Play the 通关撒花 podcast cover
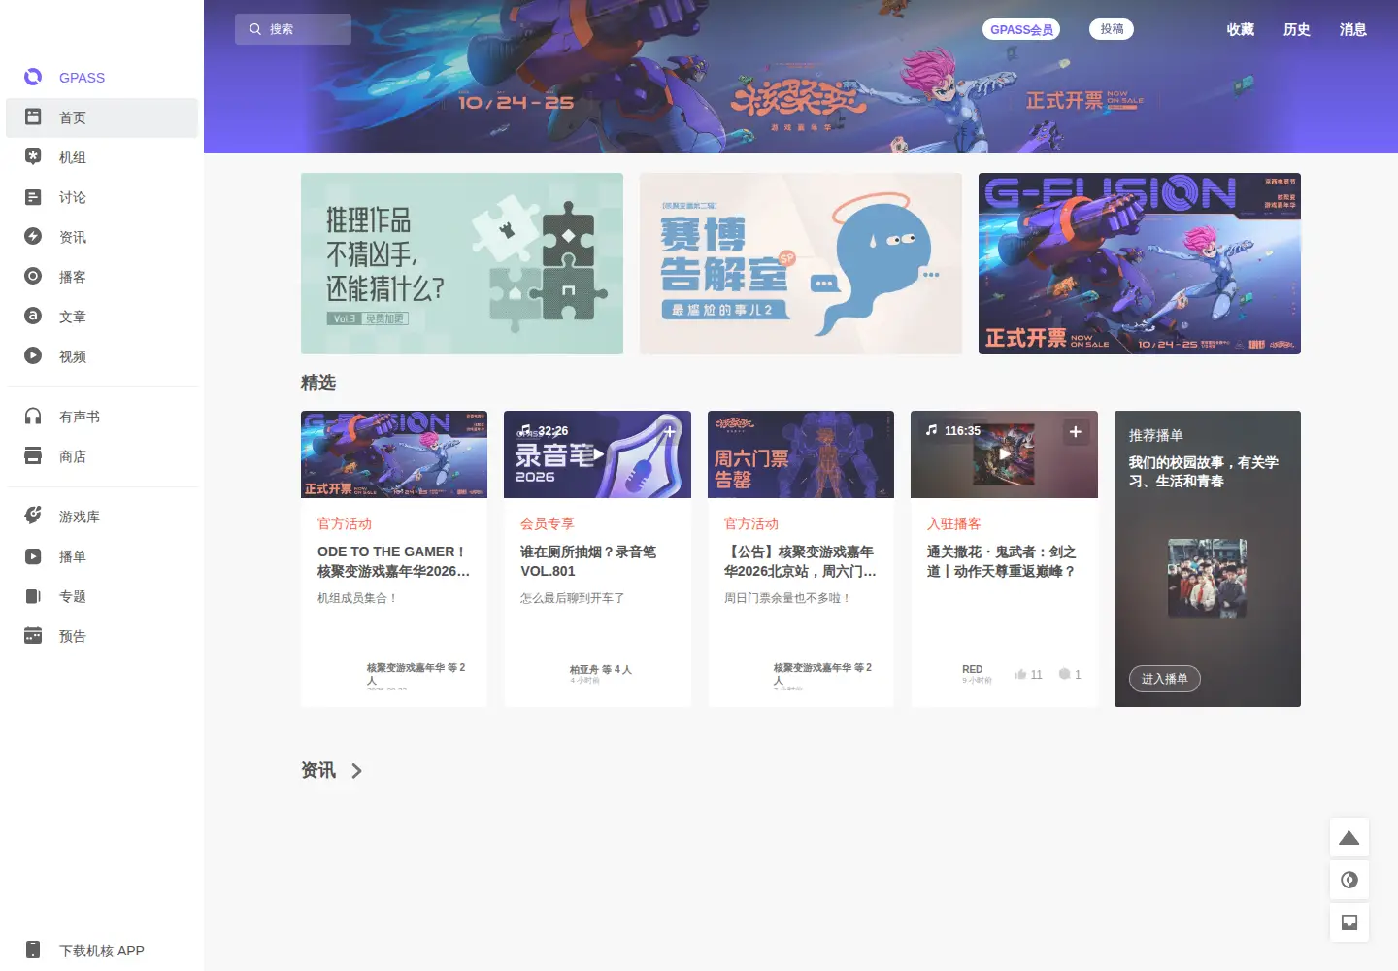The image size is (1398, 971). click(x=1005, y=453)
